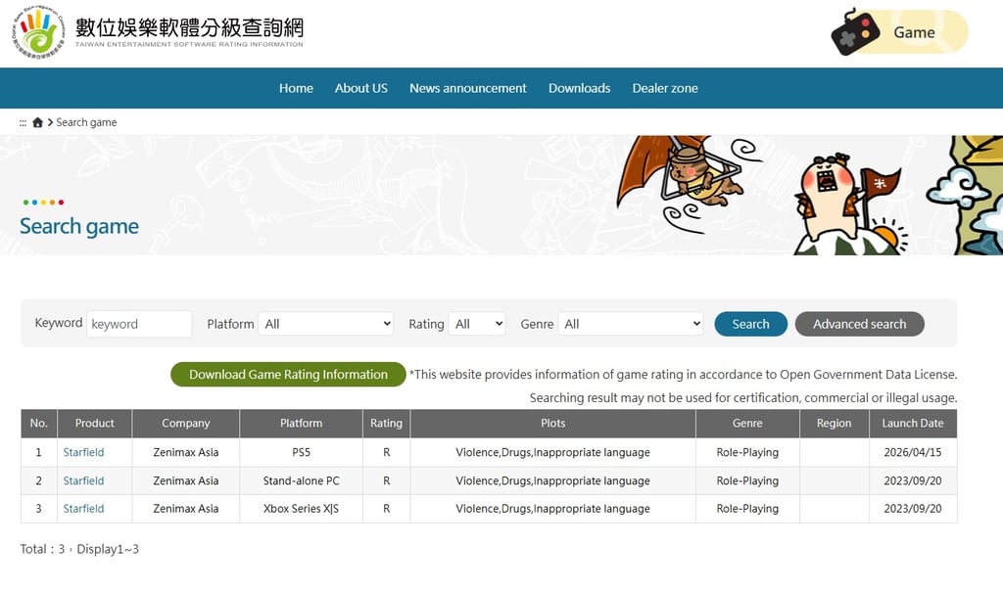Viewport: 1003px width, 591px height.
Task: Click the Product column header
Action: click(x=95, y=423)
